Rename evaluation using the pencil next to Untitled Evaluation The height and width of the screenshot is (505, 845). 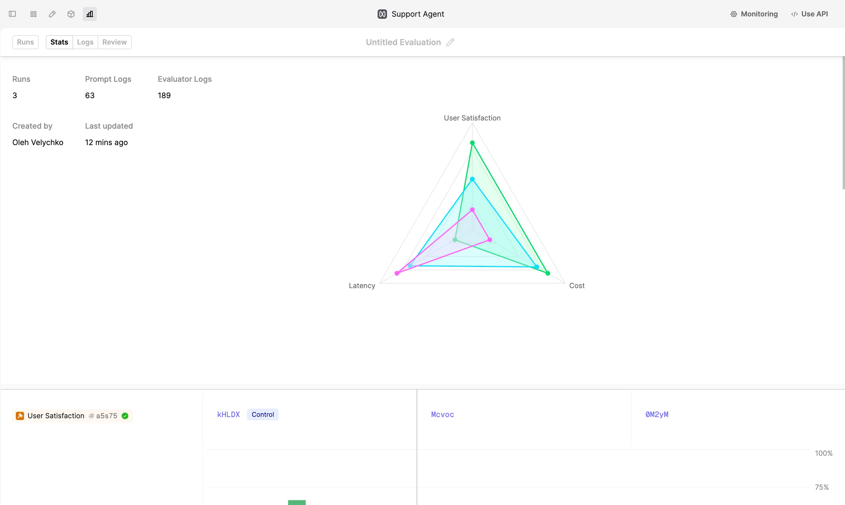pos(450,42)
